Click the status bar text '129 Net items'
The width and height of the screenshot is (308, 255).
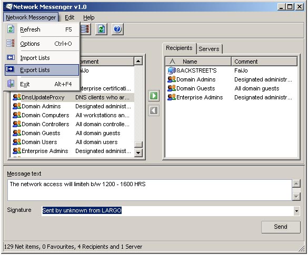click(x=22, y=247)
